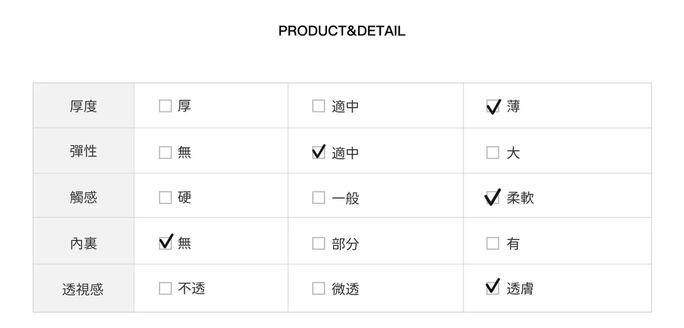
Task: Uncheck 無 in the 內裏 row
Action: click(165, 243)
